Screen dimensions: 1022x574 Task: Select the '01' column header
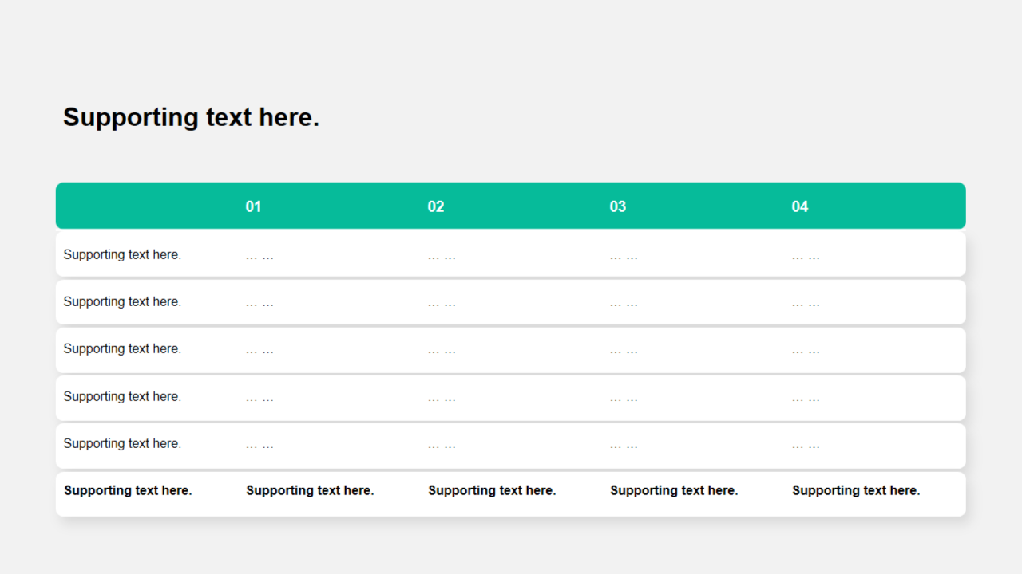pyautogui.click(x=253, y=206)
